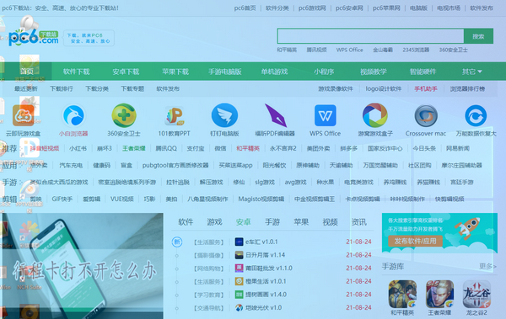Expand the 其它 navigation dropdown

(x=471, y=72)
